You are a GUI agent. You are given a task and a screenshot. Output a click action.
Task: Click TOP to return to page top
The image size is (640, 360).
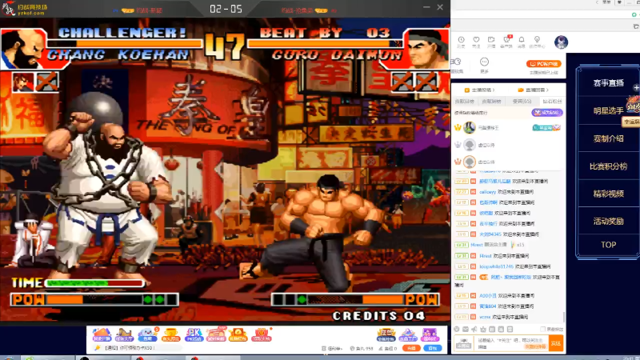(x=608, y=245)
